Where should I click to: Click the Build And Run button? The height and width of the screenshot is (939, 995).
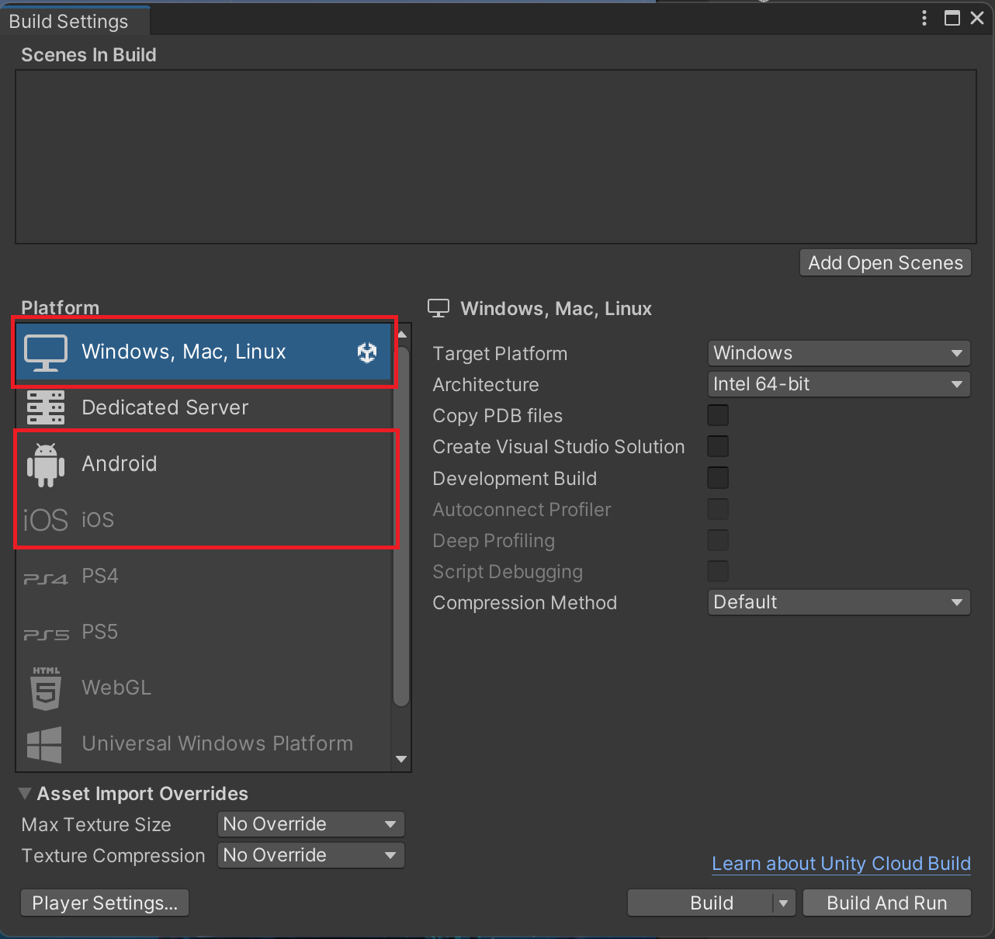[x=887, y=903]
